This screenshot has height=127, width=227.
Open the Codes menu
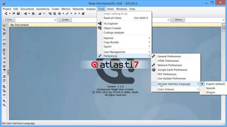pos(55,9)
